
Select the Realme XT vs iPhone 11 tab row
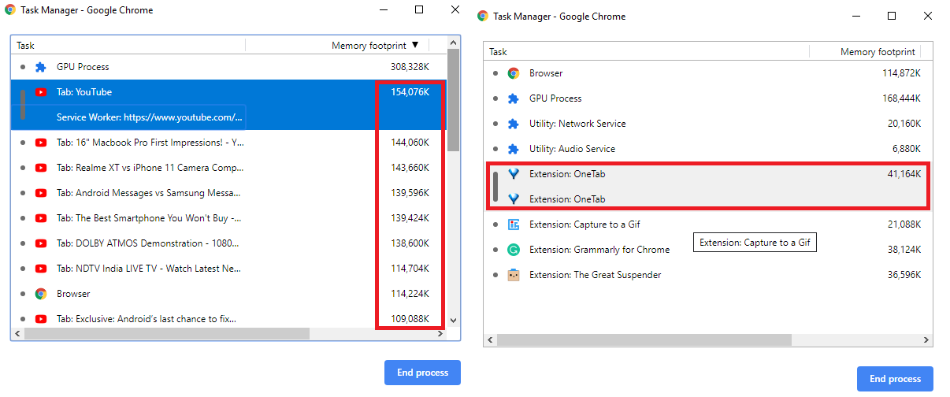click(228, 168)
